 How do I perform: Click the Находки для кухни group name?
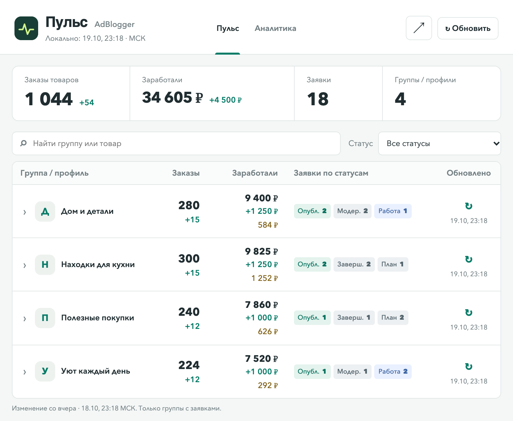click(98, 265)
